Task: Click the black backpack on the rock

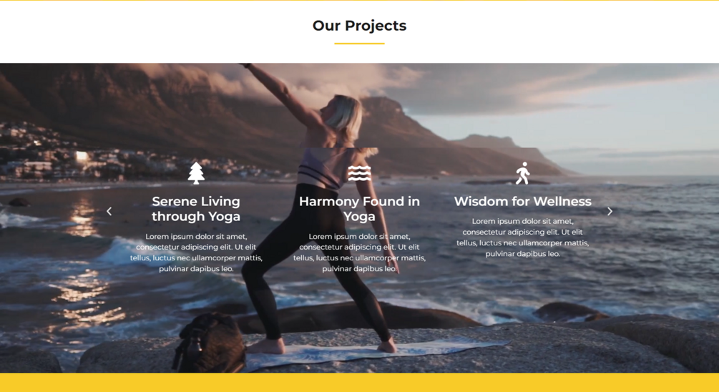Action: [209, 343]
